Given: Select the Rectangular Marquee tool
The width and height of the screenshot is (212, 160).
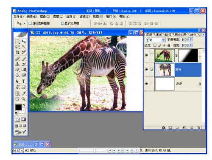Looking at the screenshot, I should click(17, 42).
